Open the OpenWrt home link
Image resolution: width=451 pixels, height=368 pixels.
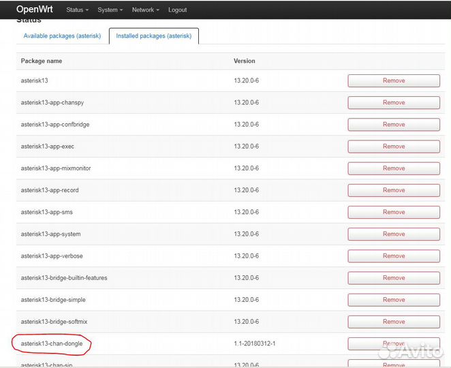pos(35,10)
